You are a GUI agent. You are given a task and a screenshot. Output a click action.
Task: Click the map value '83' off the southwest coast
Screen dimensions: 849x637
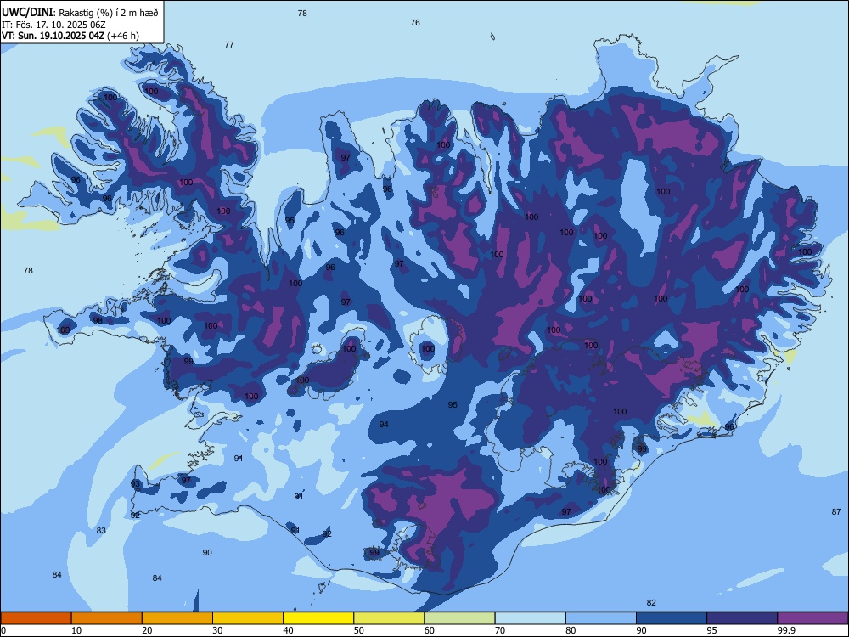(101, 531)
